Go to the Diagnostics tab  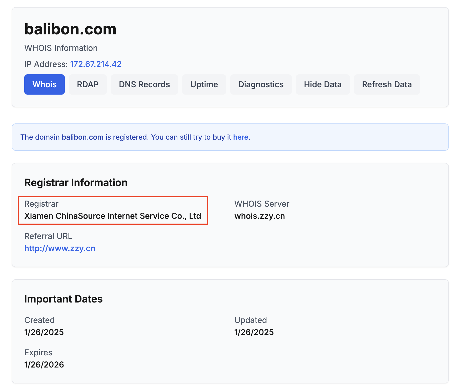click(x=261, y=84)
